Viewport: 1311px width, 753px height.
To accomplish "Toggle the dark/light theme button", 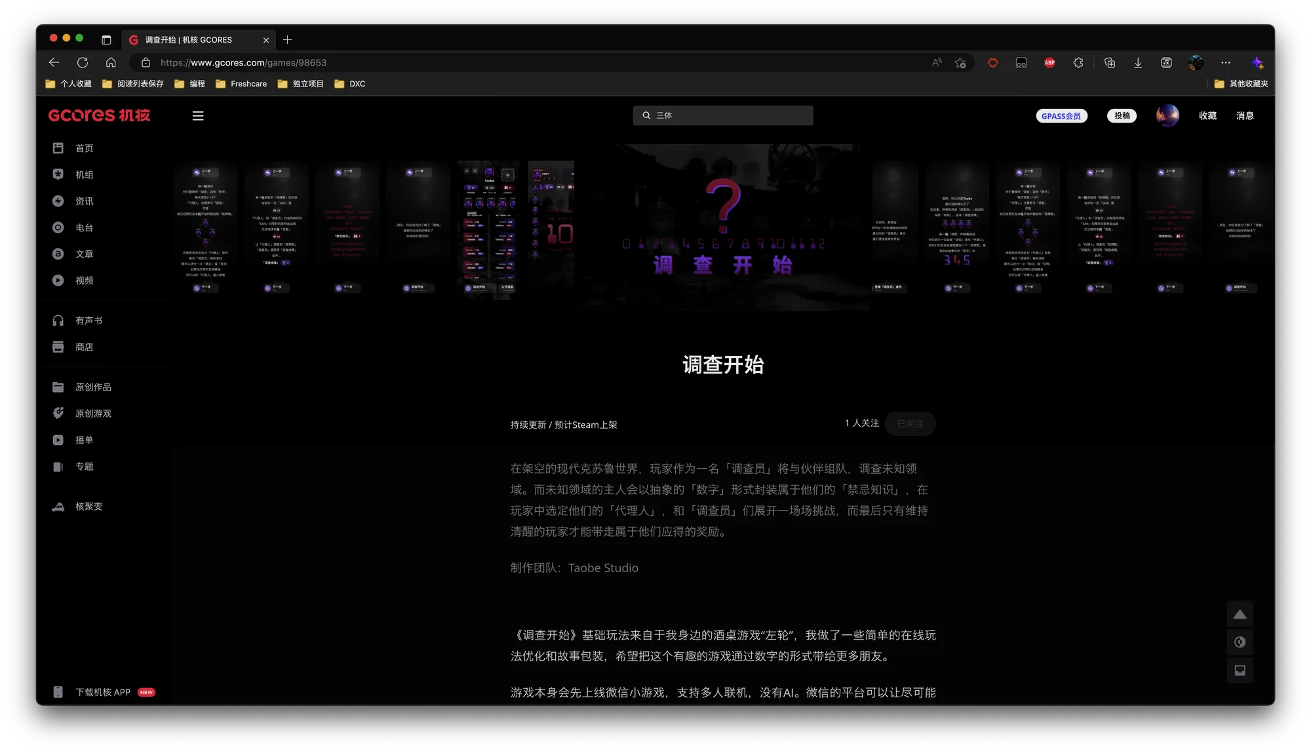I will click(1240, 642).
